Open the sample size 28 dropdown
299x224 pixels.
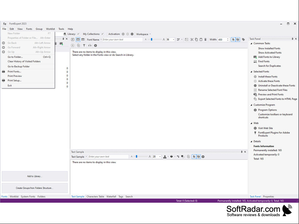point(160,157)
